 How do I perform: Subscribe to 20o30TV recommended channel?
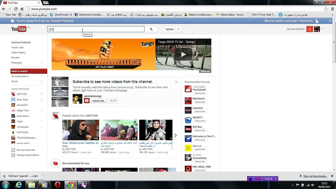(200, 121)
